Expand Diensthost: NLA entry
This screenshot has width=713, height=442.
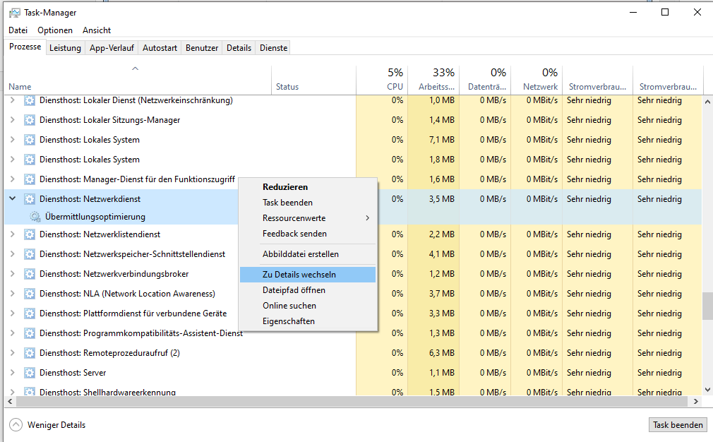point(13,294)
